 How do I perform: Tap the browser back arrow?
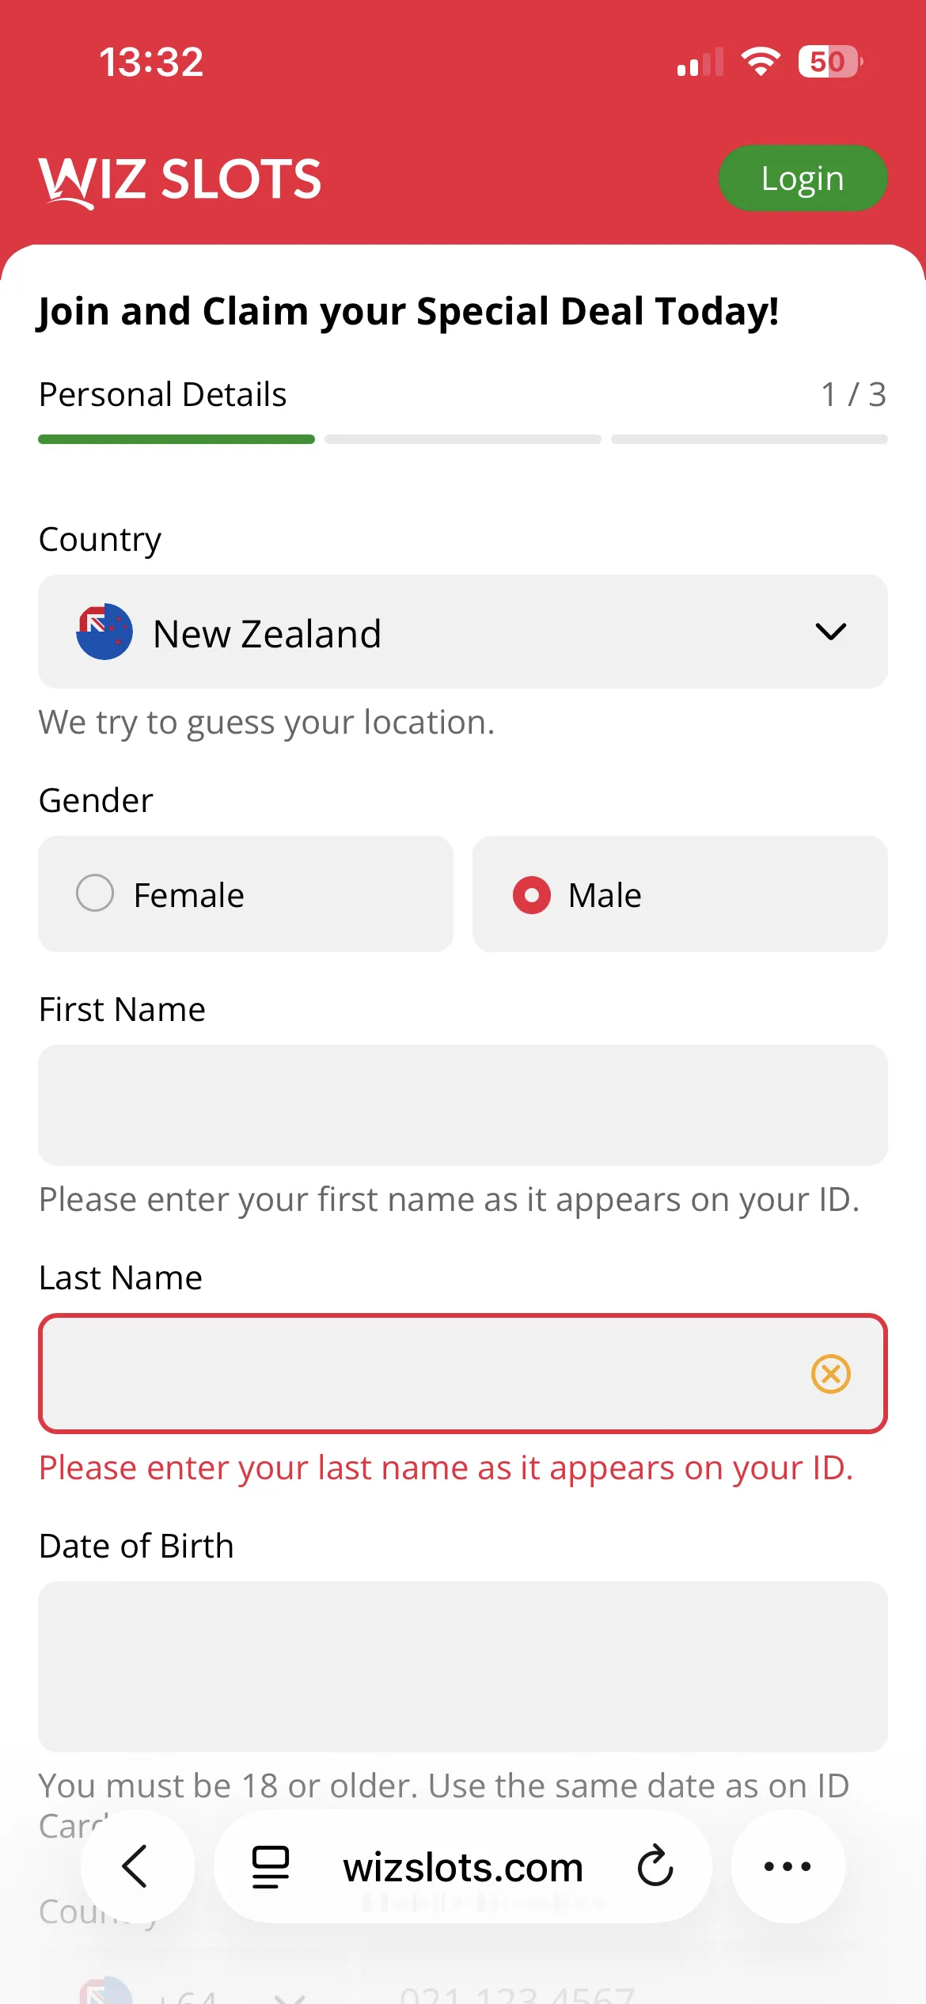(136, 1866)
